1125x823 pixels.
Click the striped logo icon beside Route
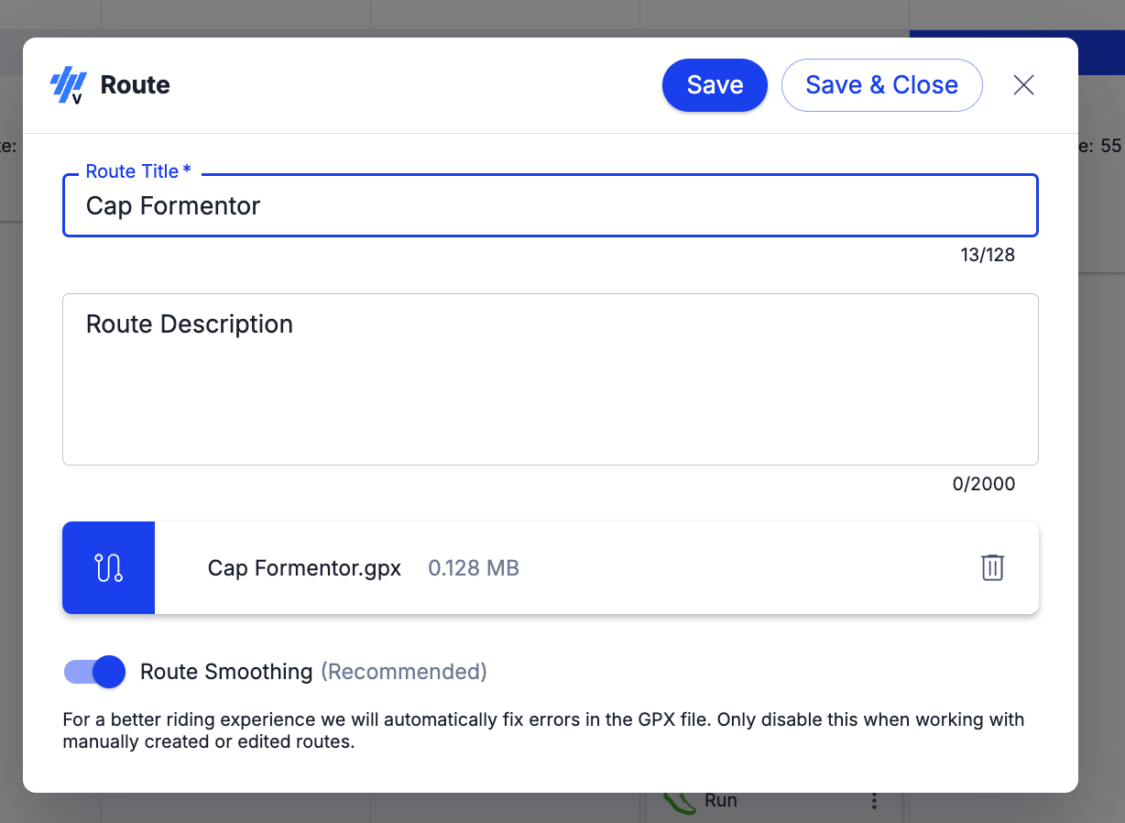coord(68,86)
